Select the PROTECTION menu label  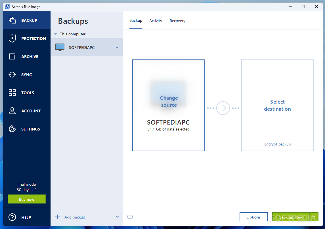click(x=33, y=38)
